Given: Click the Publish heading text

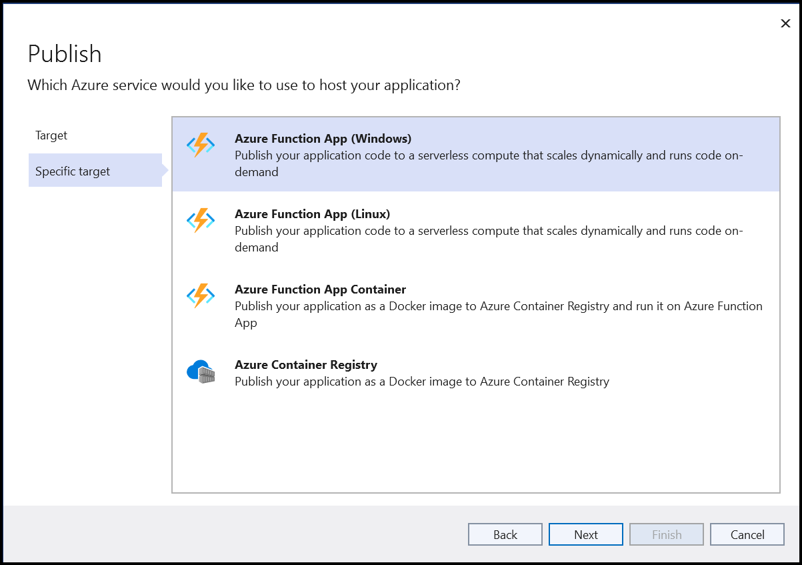Looking at the screenshot, I should (x=65, y=53).
